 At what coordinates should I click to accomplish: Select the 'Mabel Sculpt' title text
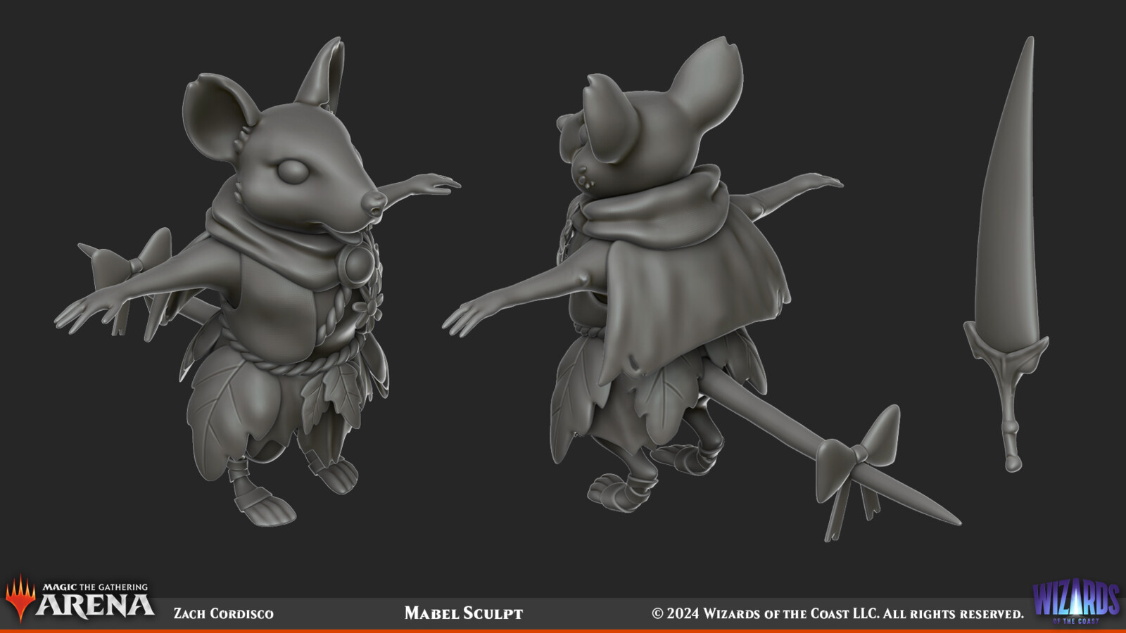pos(464,613)
